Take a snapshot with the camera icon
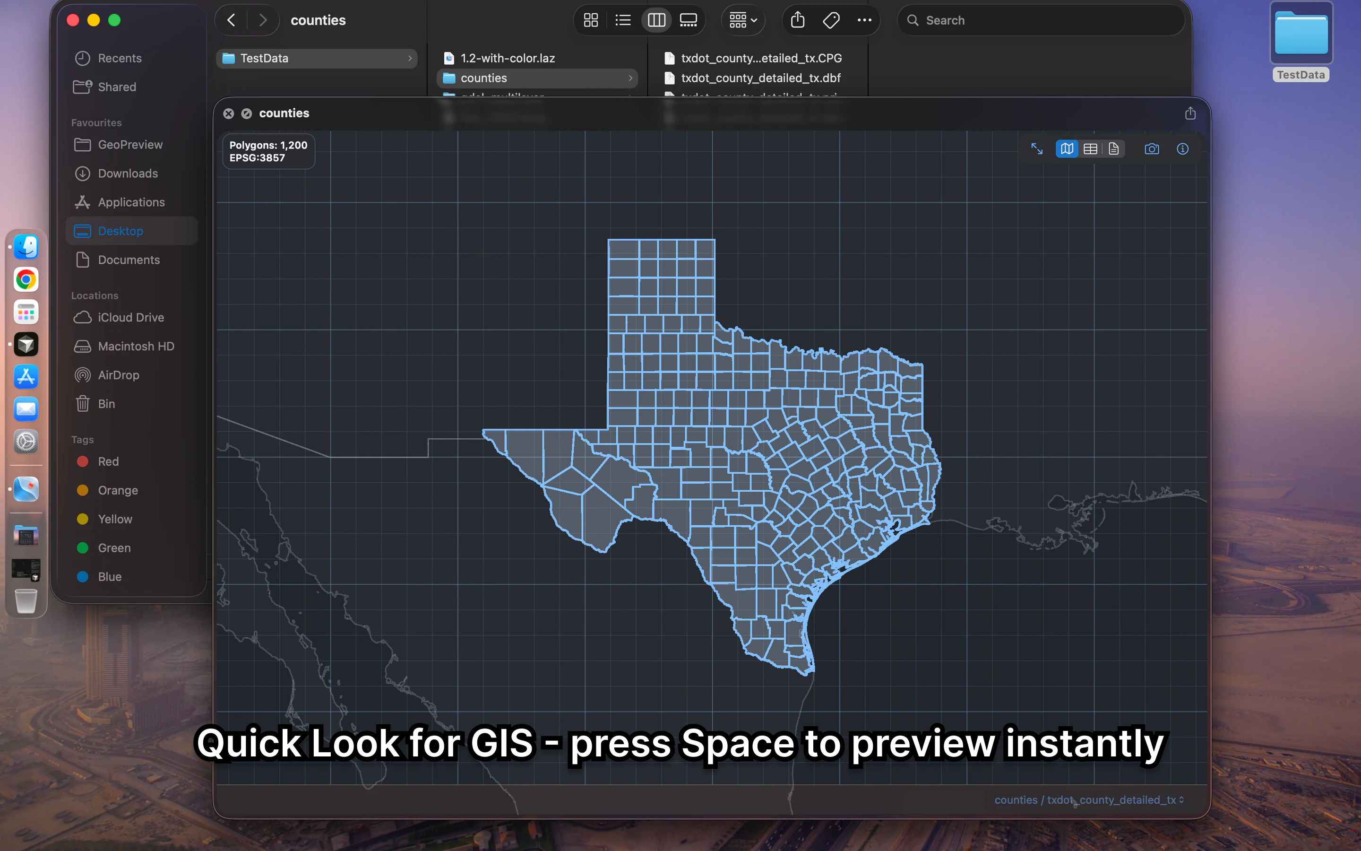The image size is (1361, 851). (1151, 148)
